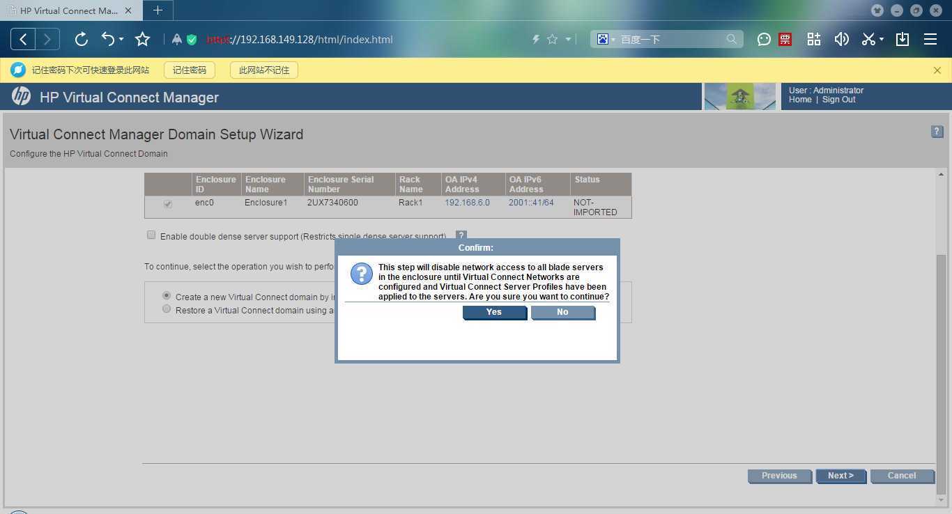Open the OA IPv4 address 192.168.6.0 link
The image size is (952, 514).
(x=468, y=203)
